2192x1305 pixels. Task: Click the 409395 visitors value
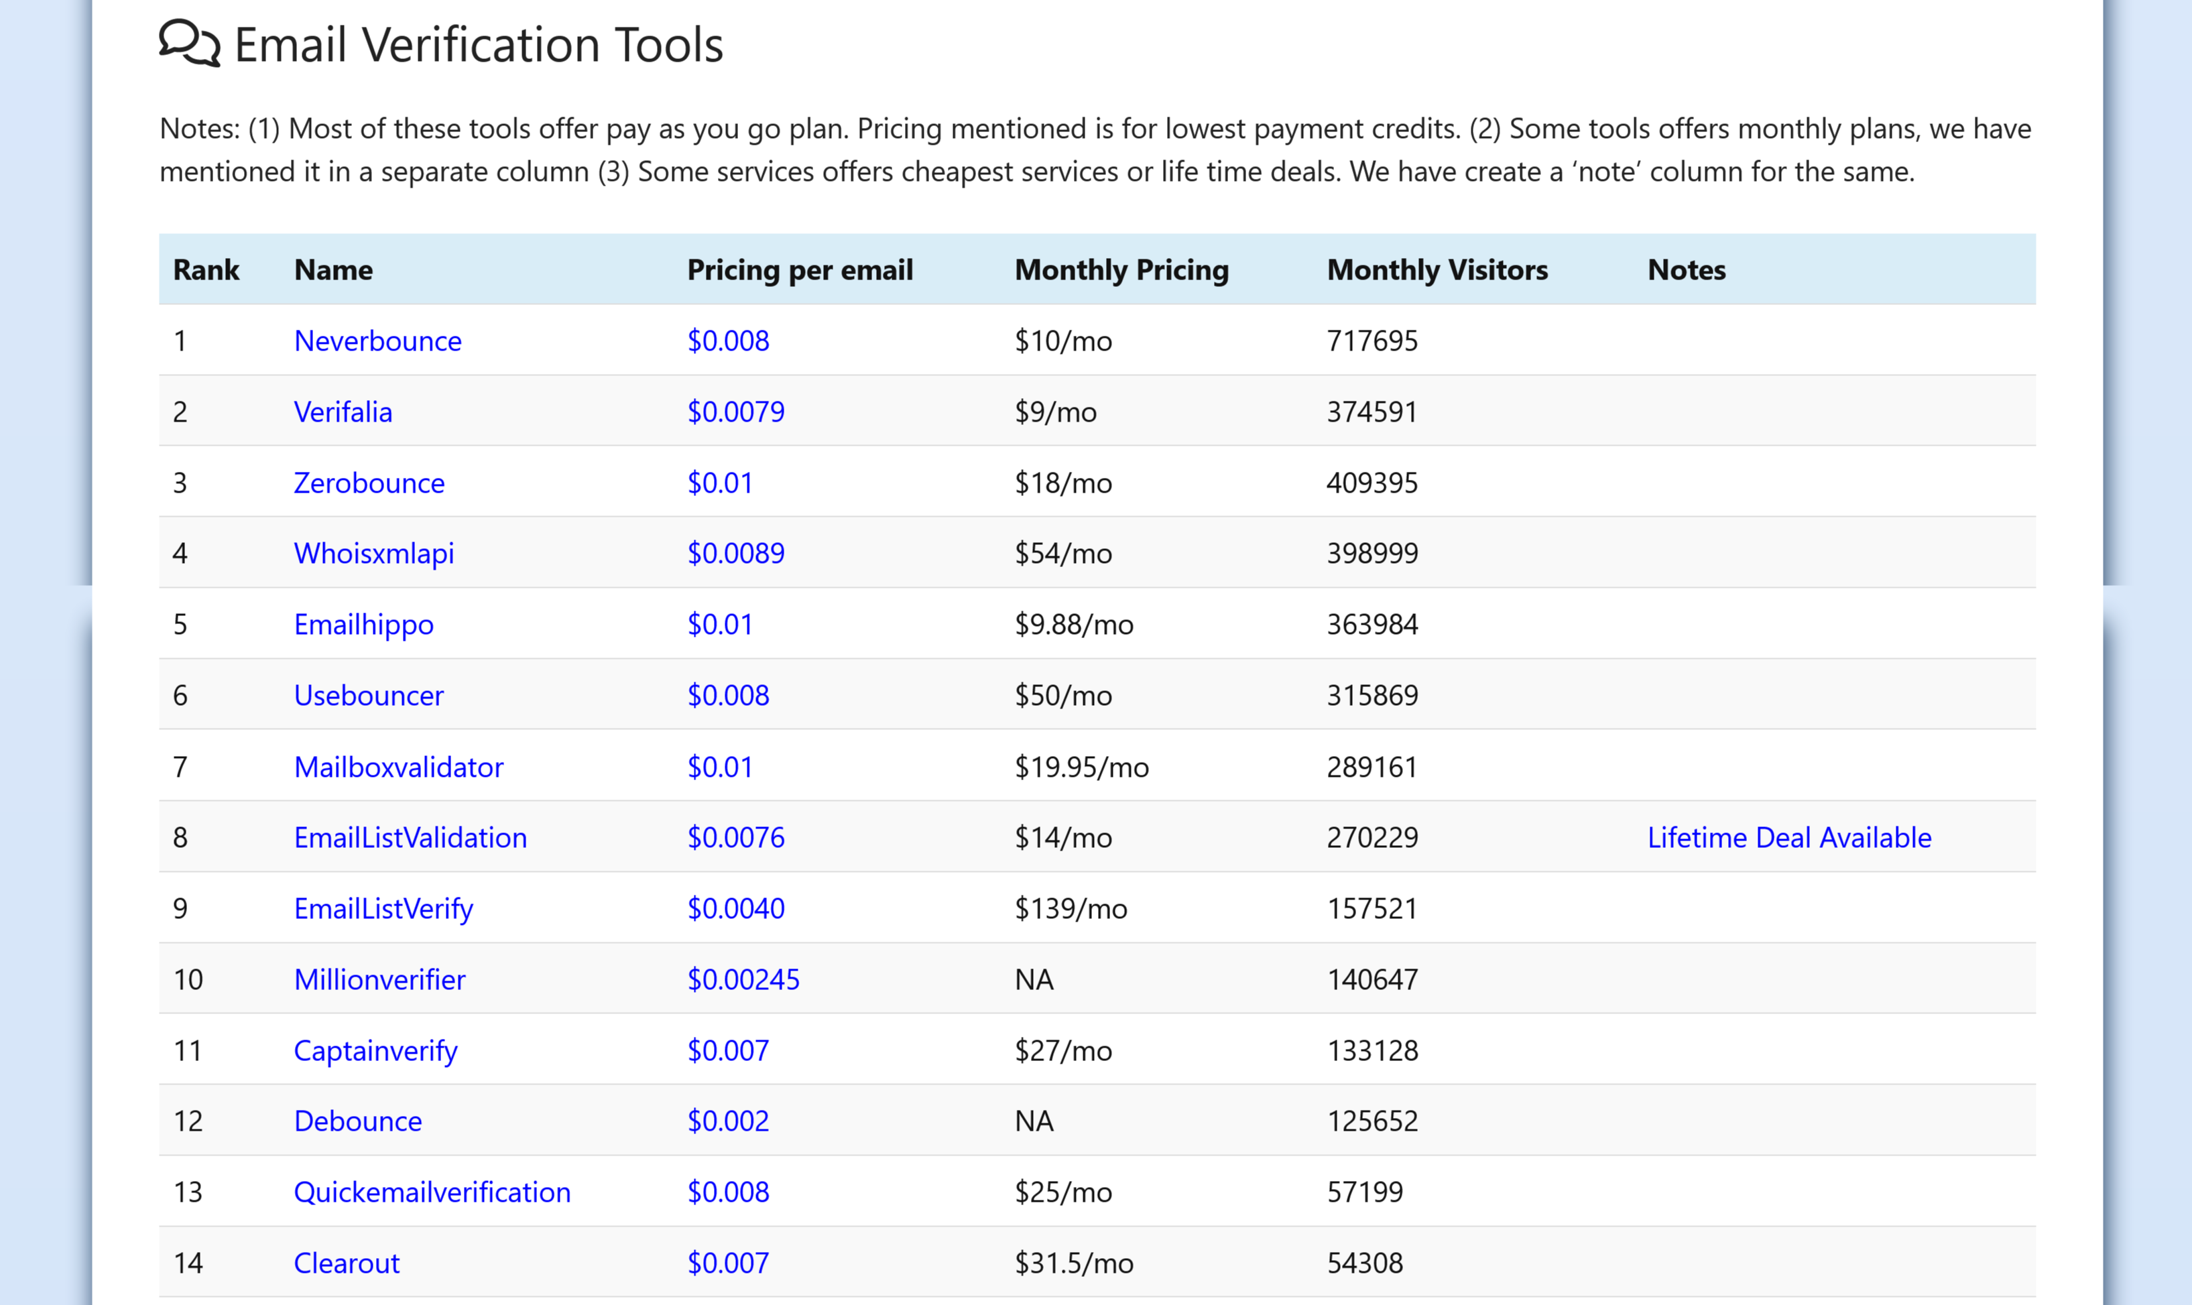[x=1373, y=483]
